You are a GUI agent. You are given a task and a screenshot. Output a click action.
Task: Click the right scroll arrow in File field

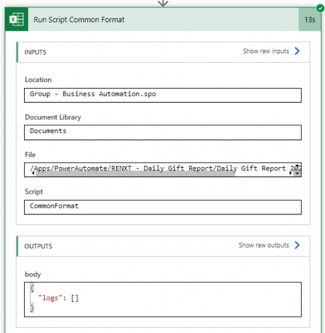point(290,173)
